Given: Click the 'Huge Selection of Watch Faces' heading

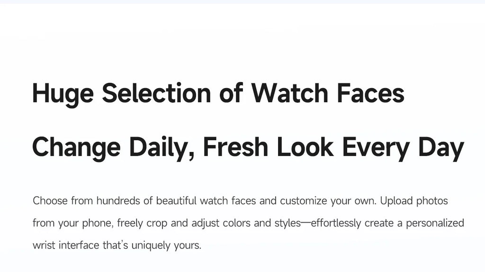Looking at the screenshot, I should click(218, 93).
